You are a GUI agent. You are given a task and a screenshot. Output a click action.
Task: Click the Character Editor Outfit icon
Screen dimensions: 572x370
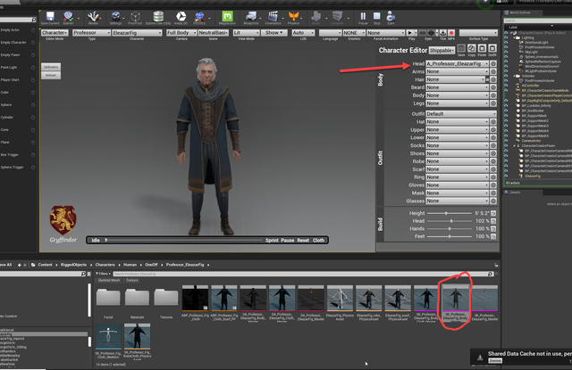pyautogui.click(x=492, y=48)
